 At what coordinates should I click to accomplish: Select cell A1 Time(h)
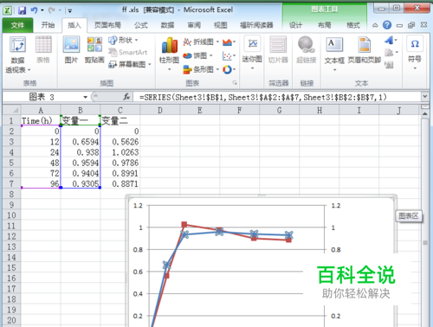pyautogui.click(x=41, y=120)
